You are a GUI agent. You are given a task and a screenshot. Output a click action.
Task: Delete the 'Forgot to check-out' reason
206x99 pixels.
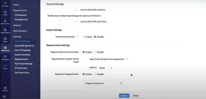[121, 83]
